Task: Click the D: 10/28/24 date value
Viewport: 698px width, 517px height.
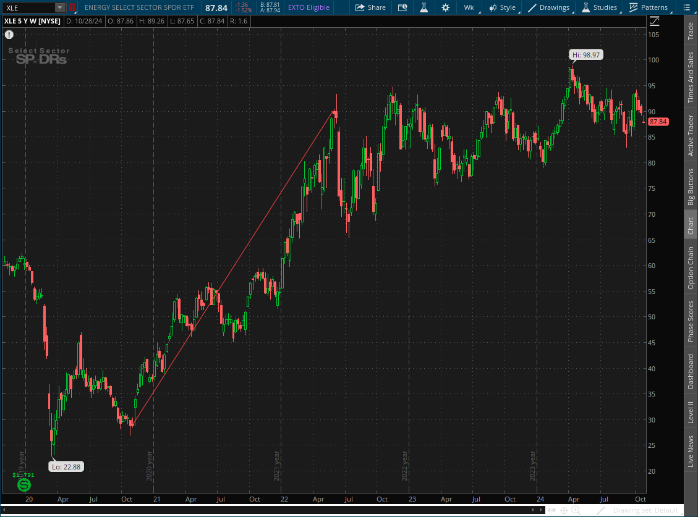Action: (x=85, y=21)
